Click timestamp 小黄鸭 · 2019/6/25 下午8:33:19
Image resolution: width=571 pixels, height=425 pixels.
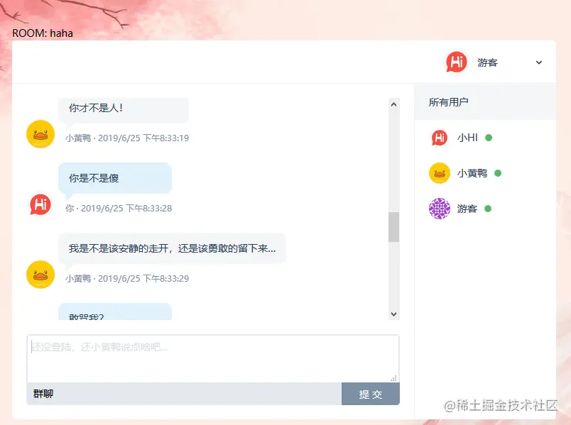tap(127, 138)
